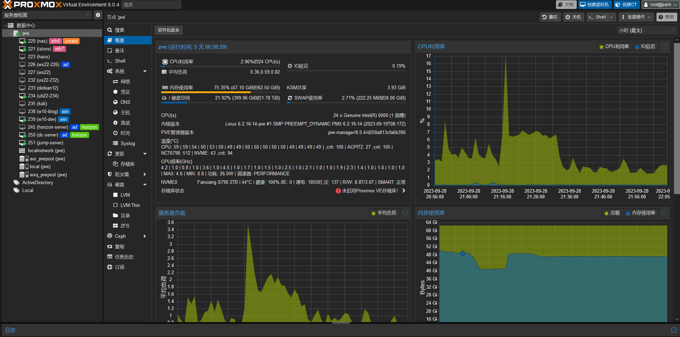
Task: Expand the 防火墙 firewall submenu arrow
Action: pyautogui.click(x=145, y=175)
